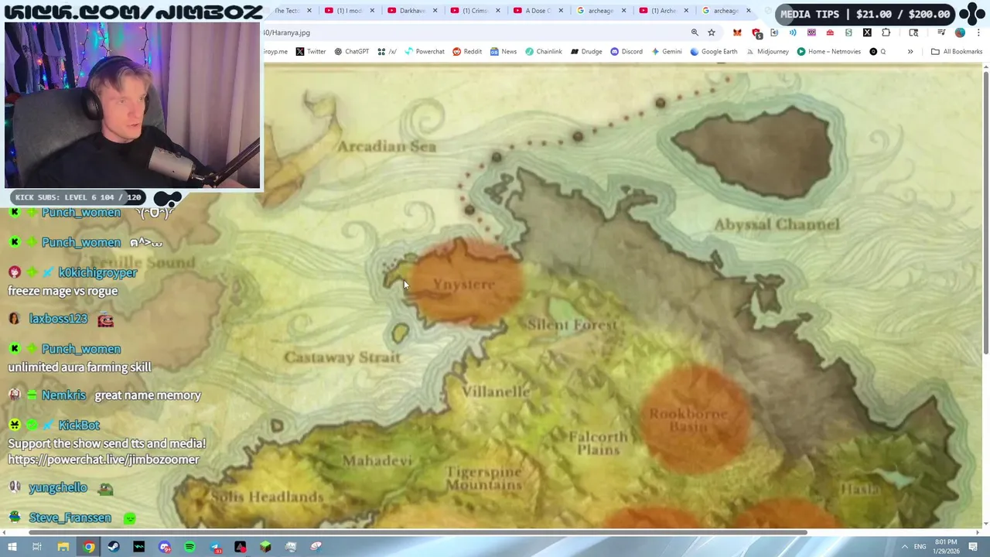Open the Discord bookmark
The width and height of the screenshot is (990, 557).
pyautogui.click(x=626, y=52)
